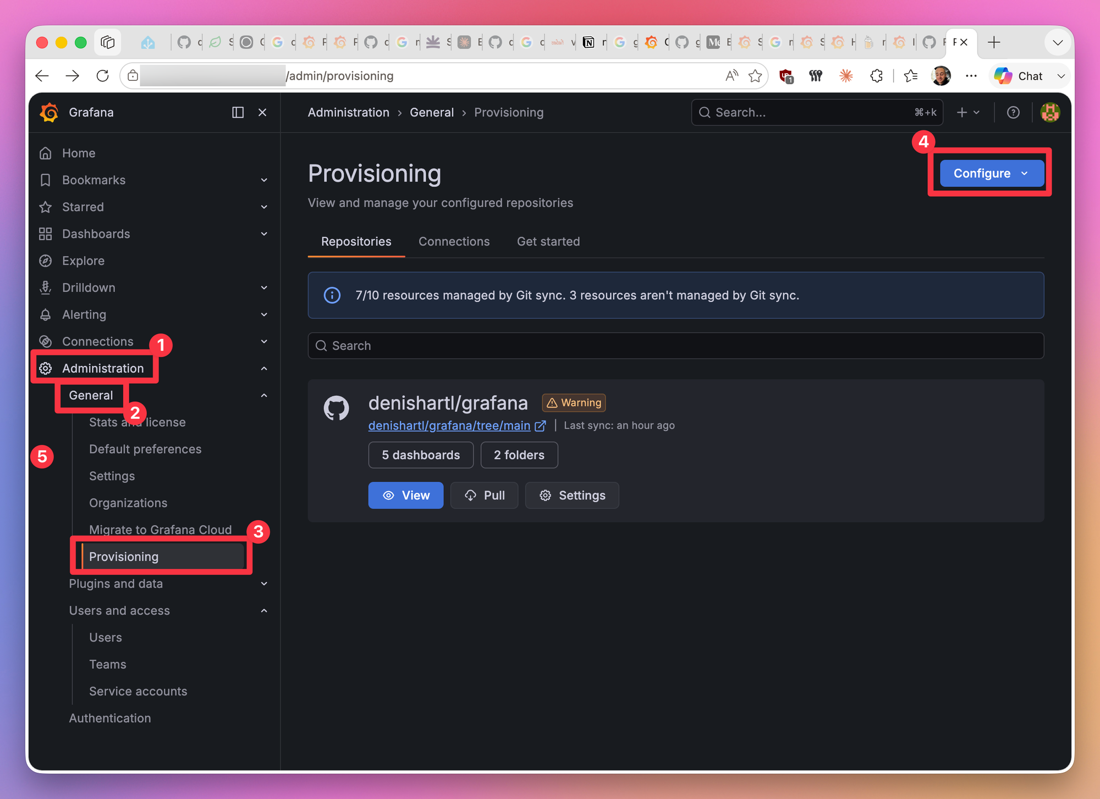This screenshot has width=1100, height=799.
Task: Expand the Drilldown section chevron
Action: [264, 288]
